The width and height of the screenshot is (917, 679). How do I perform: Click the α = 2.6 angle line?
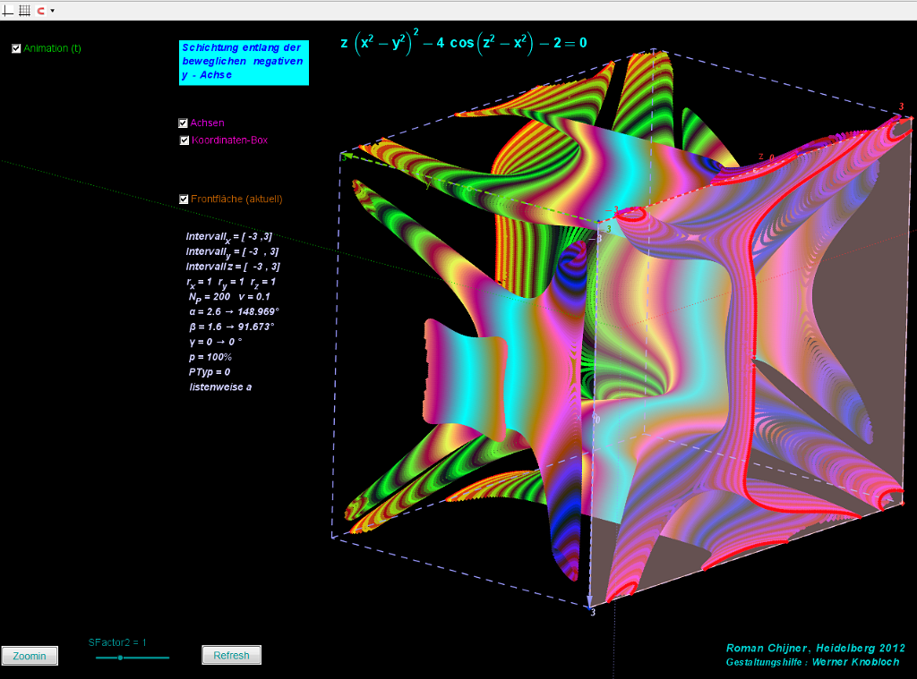pos(234,311)
